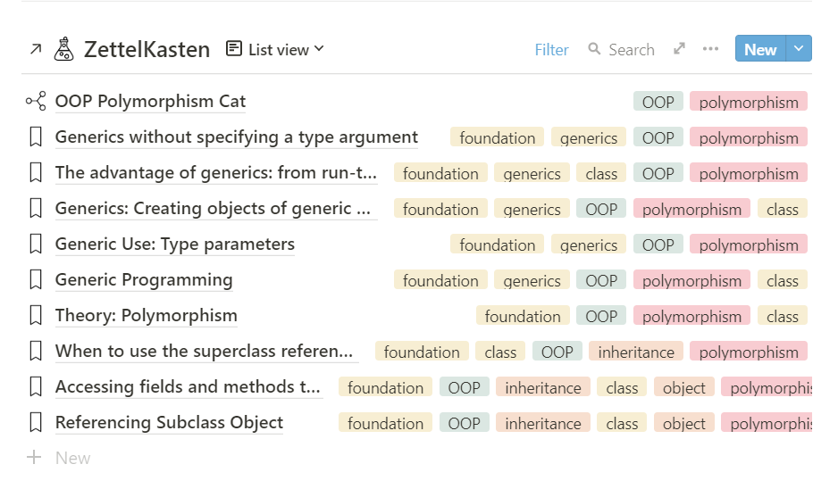Click the ZettelKasten flask database icon

pos(63,49)
